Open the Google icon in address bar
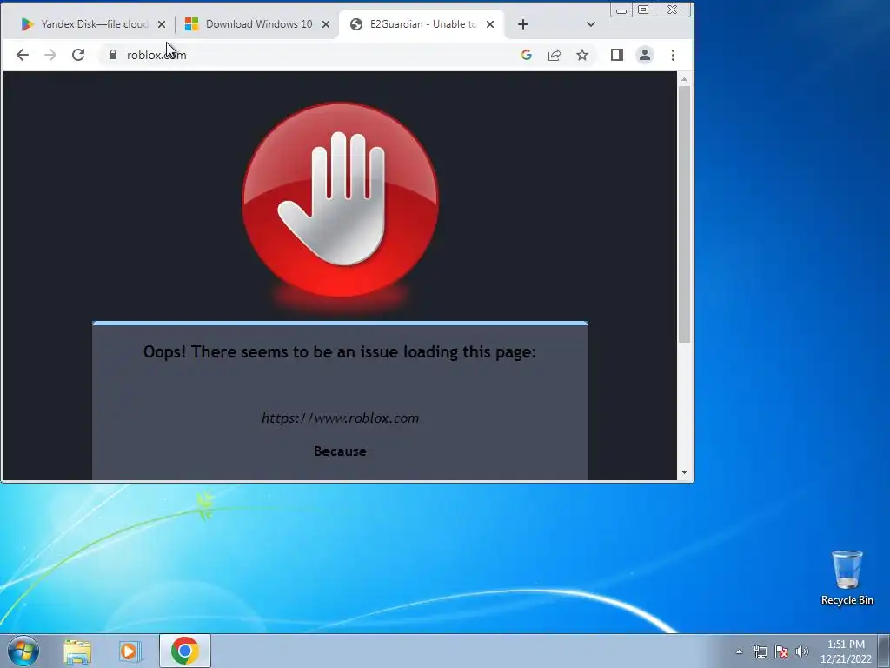 coord(526,55)
